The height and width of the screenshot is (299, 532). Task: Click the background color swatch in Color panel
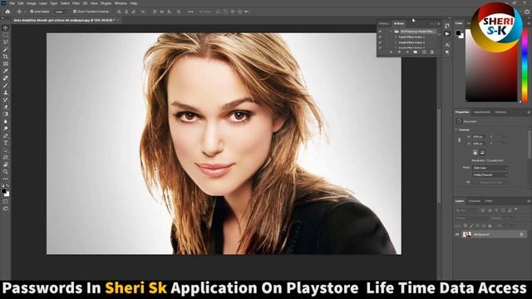[461, 36]
